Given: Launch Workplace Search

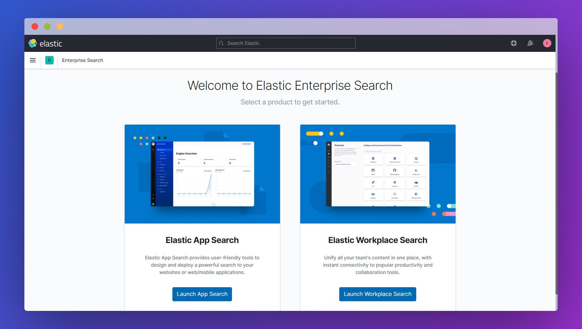Looking at the screenshot, I should 378,294.
